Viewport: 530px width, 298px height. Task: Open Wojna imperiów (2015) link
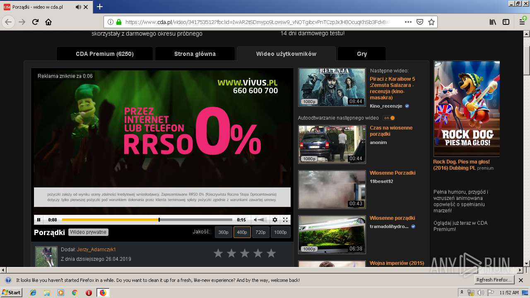397,263
